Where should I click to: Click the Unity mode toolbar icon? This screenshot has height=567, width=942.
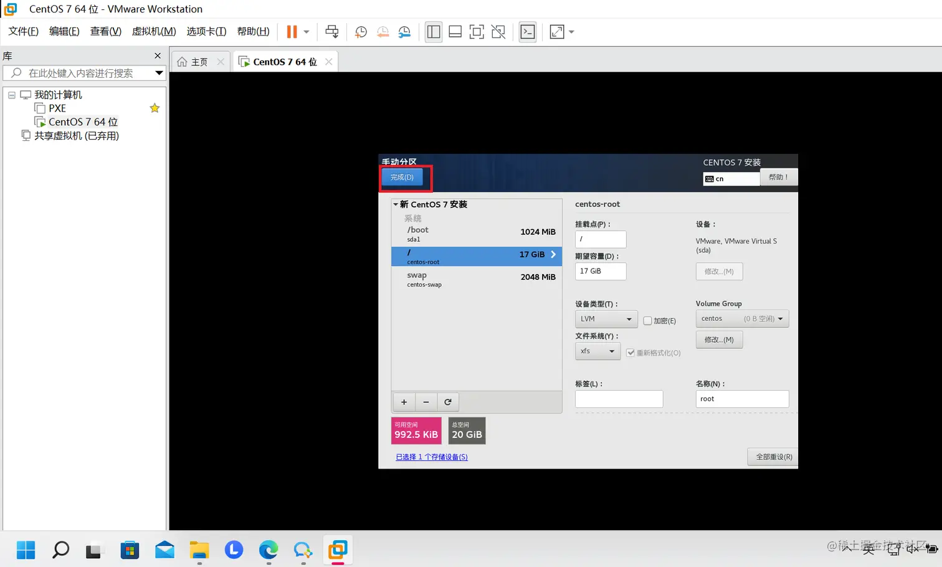498,32
